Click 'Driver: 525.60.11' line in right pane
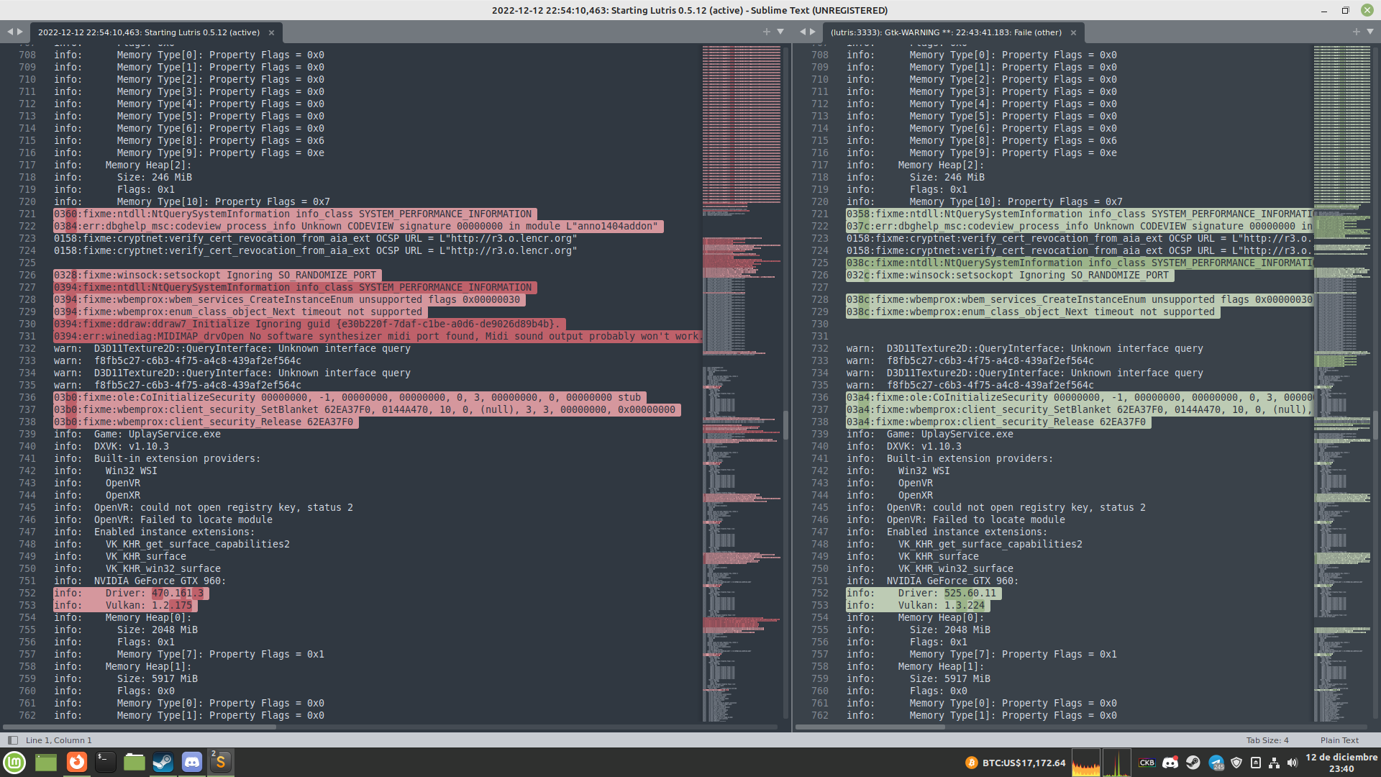Viewport: 1381px width, 777px height. pyautogui.click(x=924, y=594)
